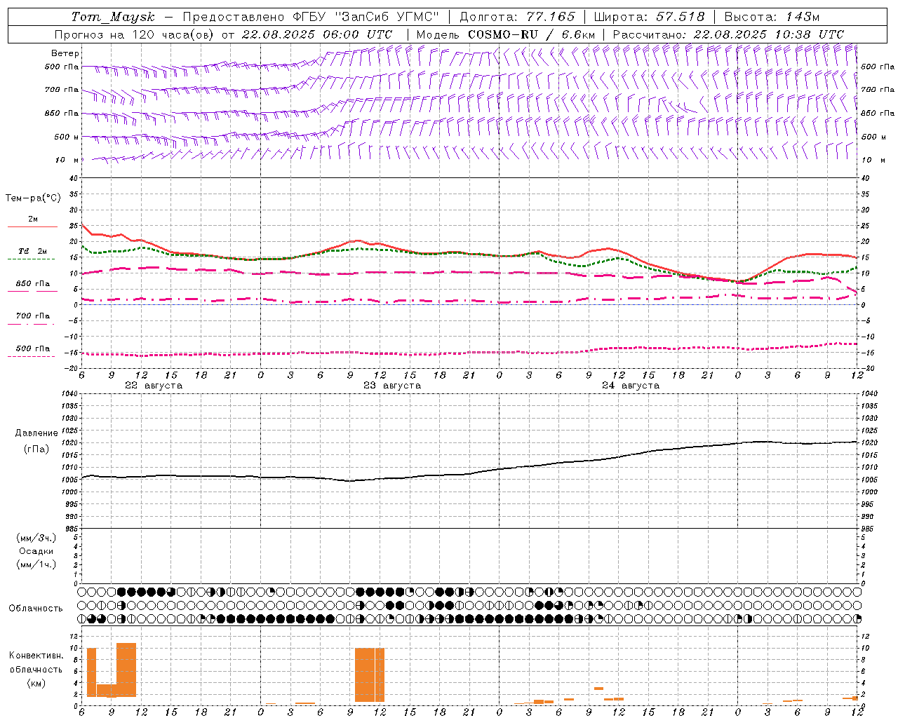Click the Облачность cloudiness row label
Image resolution: width=898 pixels, height=718 pixels.
[36, 609]
